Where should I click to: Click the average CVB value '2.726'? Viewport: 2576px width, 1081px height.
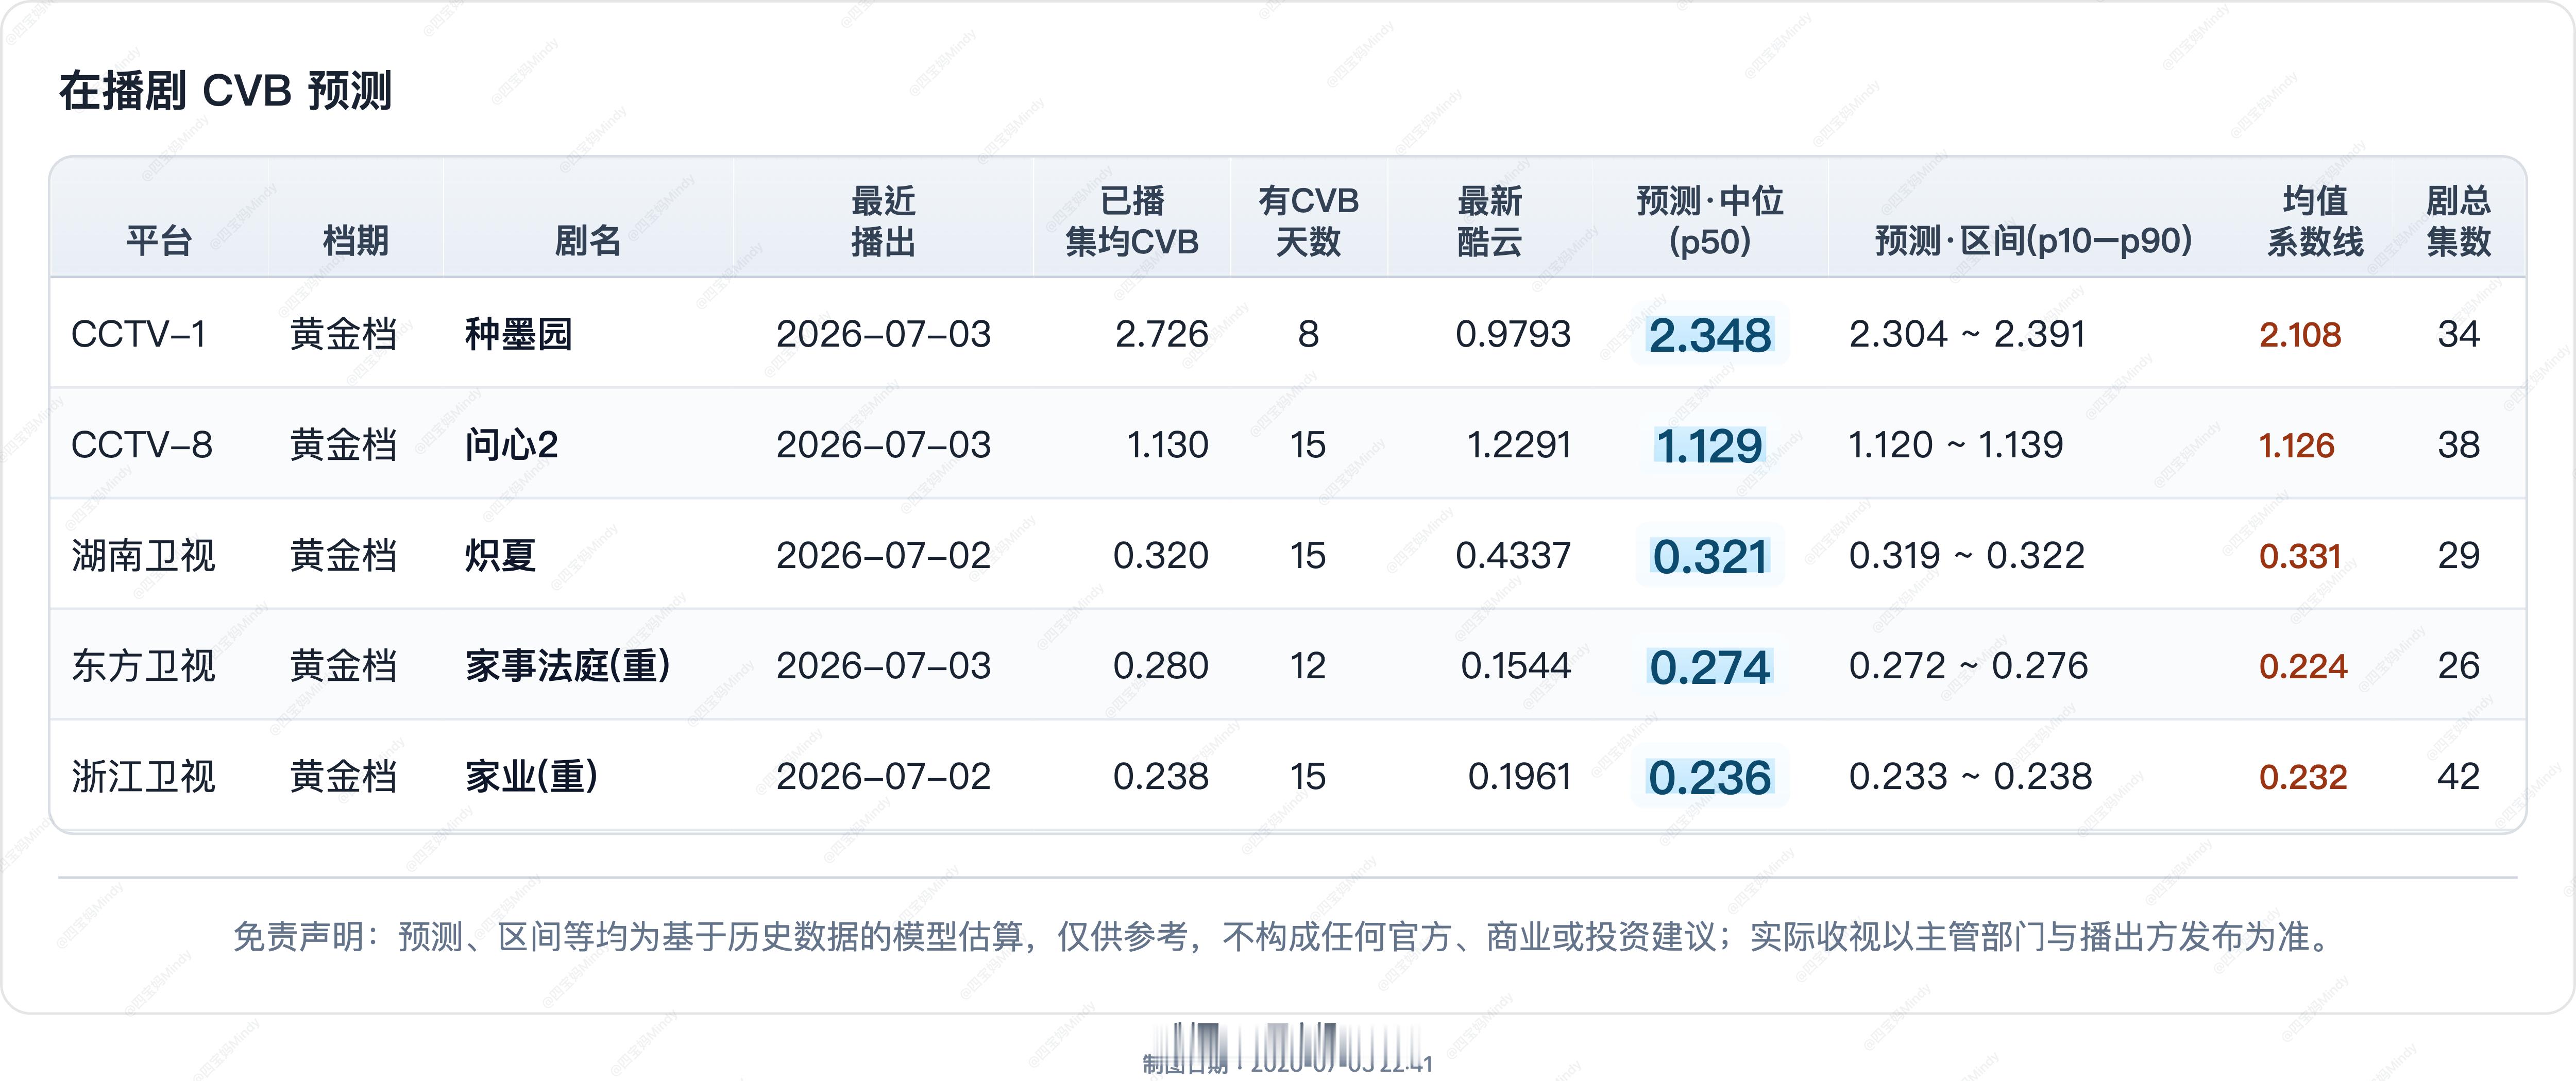pyautogui.click(x=1162, y=334)
